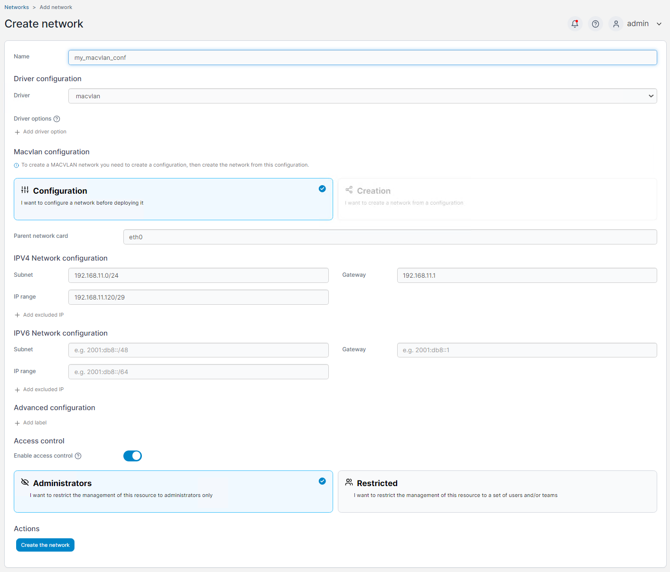Go to the Networks breadcrumb link

point(17,7)
